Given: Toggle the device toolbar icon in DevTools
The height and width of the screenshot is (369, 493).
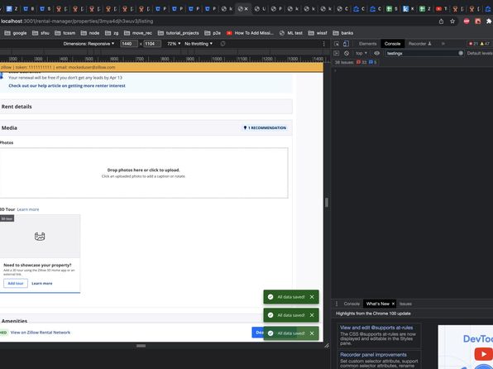Looking at the screenshot, I should coord(346,44).
